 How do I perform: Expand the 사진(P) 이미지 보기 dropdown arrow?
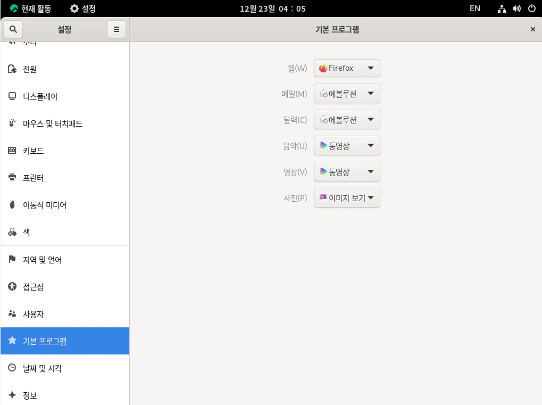[371, 198]
